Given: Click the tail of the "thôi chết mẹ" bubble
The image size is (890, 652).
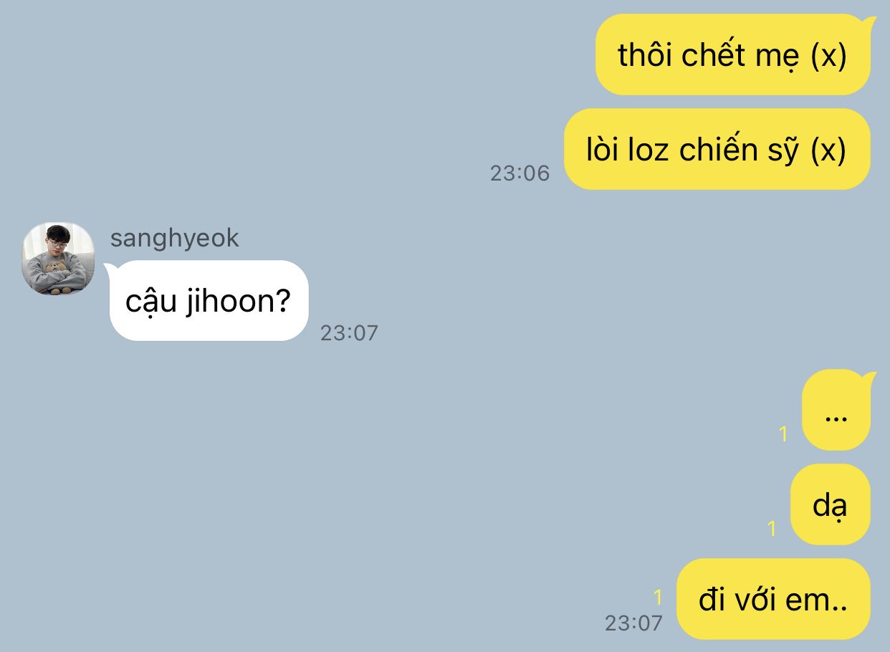Looking at the screenshot, I should 869,23.
